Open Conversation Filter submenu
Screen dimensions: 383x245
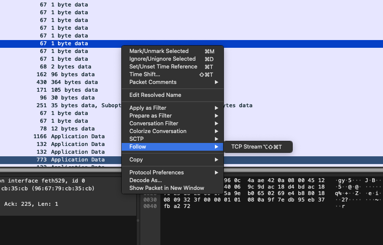coord(154,124)
